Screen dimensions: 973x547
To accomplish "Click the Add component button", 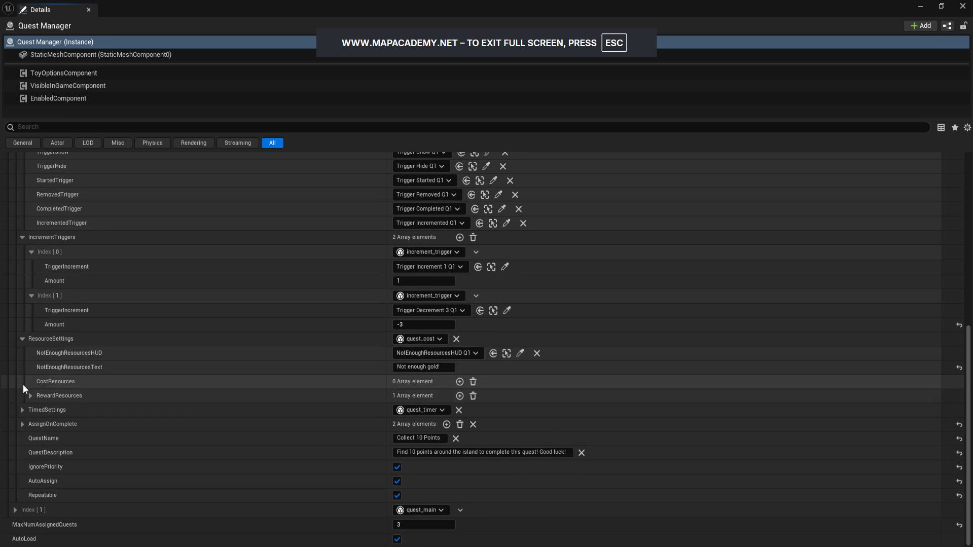I will coord(920,26).
